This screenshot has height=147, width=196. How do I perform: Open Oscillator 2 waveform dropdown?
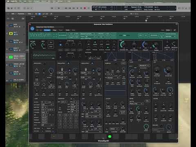click(x=62, y=73)
